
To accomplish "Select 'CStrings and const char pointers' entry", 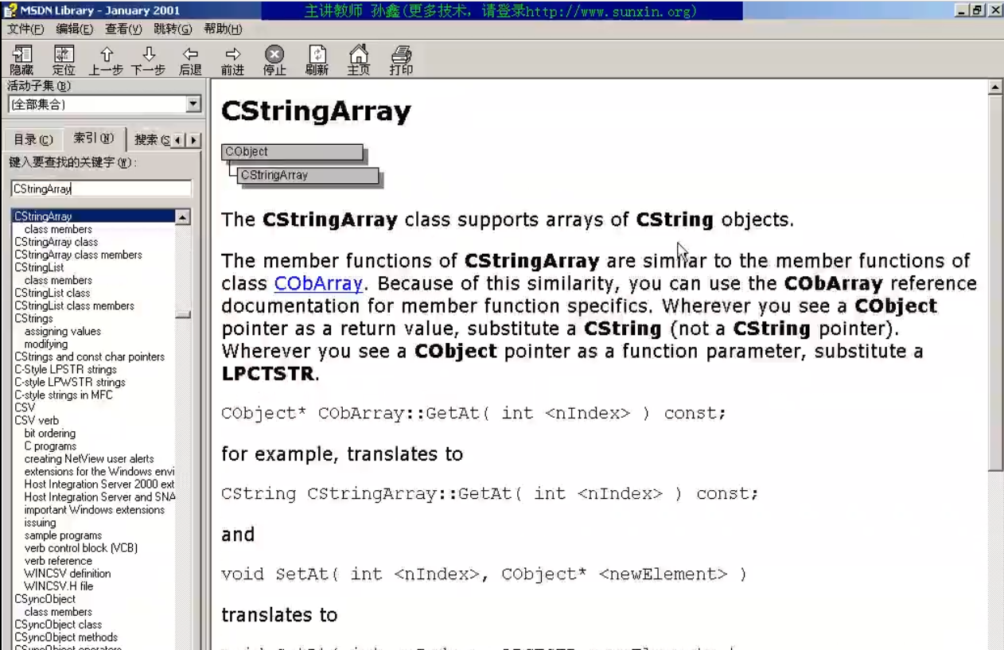I will (89, 356).
